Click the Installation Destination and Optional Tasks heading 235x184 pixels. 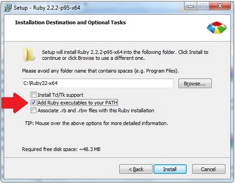(70, 22)
